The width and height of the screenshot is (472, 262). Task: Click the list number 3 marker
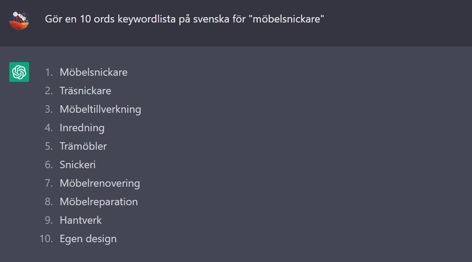coord(49,109)
